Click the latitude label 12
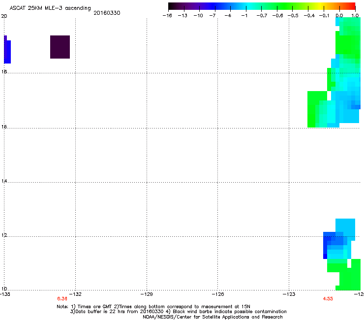Screen dimensions: 364x320 [4, 235]
